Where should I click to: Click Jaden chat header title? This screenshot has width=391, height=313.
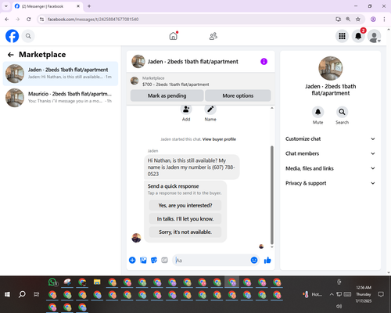click(193, 62)
